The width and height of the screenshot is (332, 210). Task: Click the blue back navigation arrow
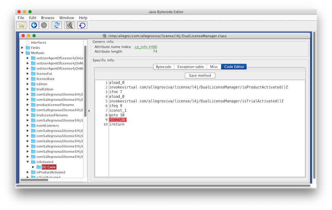[x=34, y=25]
